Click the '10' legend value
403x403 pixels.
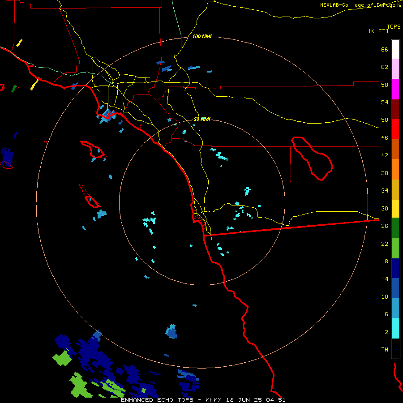385,296
